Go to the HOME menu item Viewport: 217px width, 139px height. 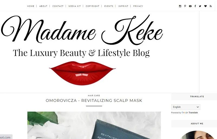point(31,6)
